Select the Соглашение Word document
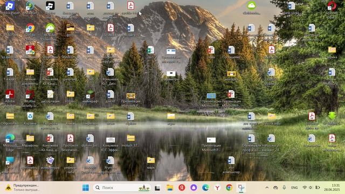This screenshot has width=345, height=194. [231, 50]
